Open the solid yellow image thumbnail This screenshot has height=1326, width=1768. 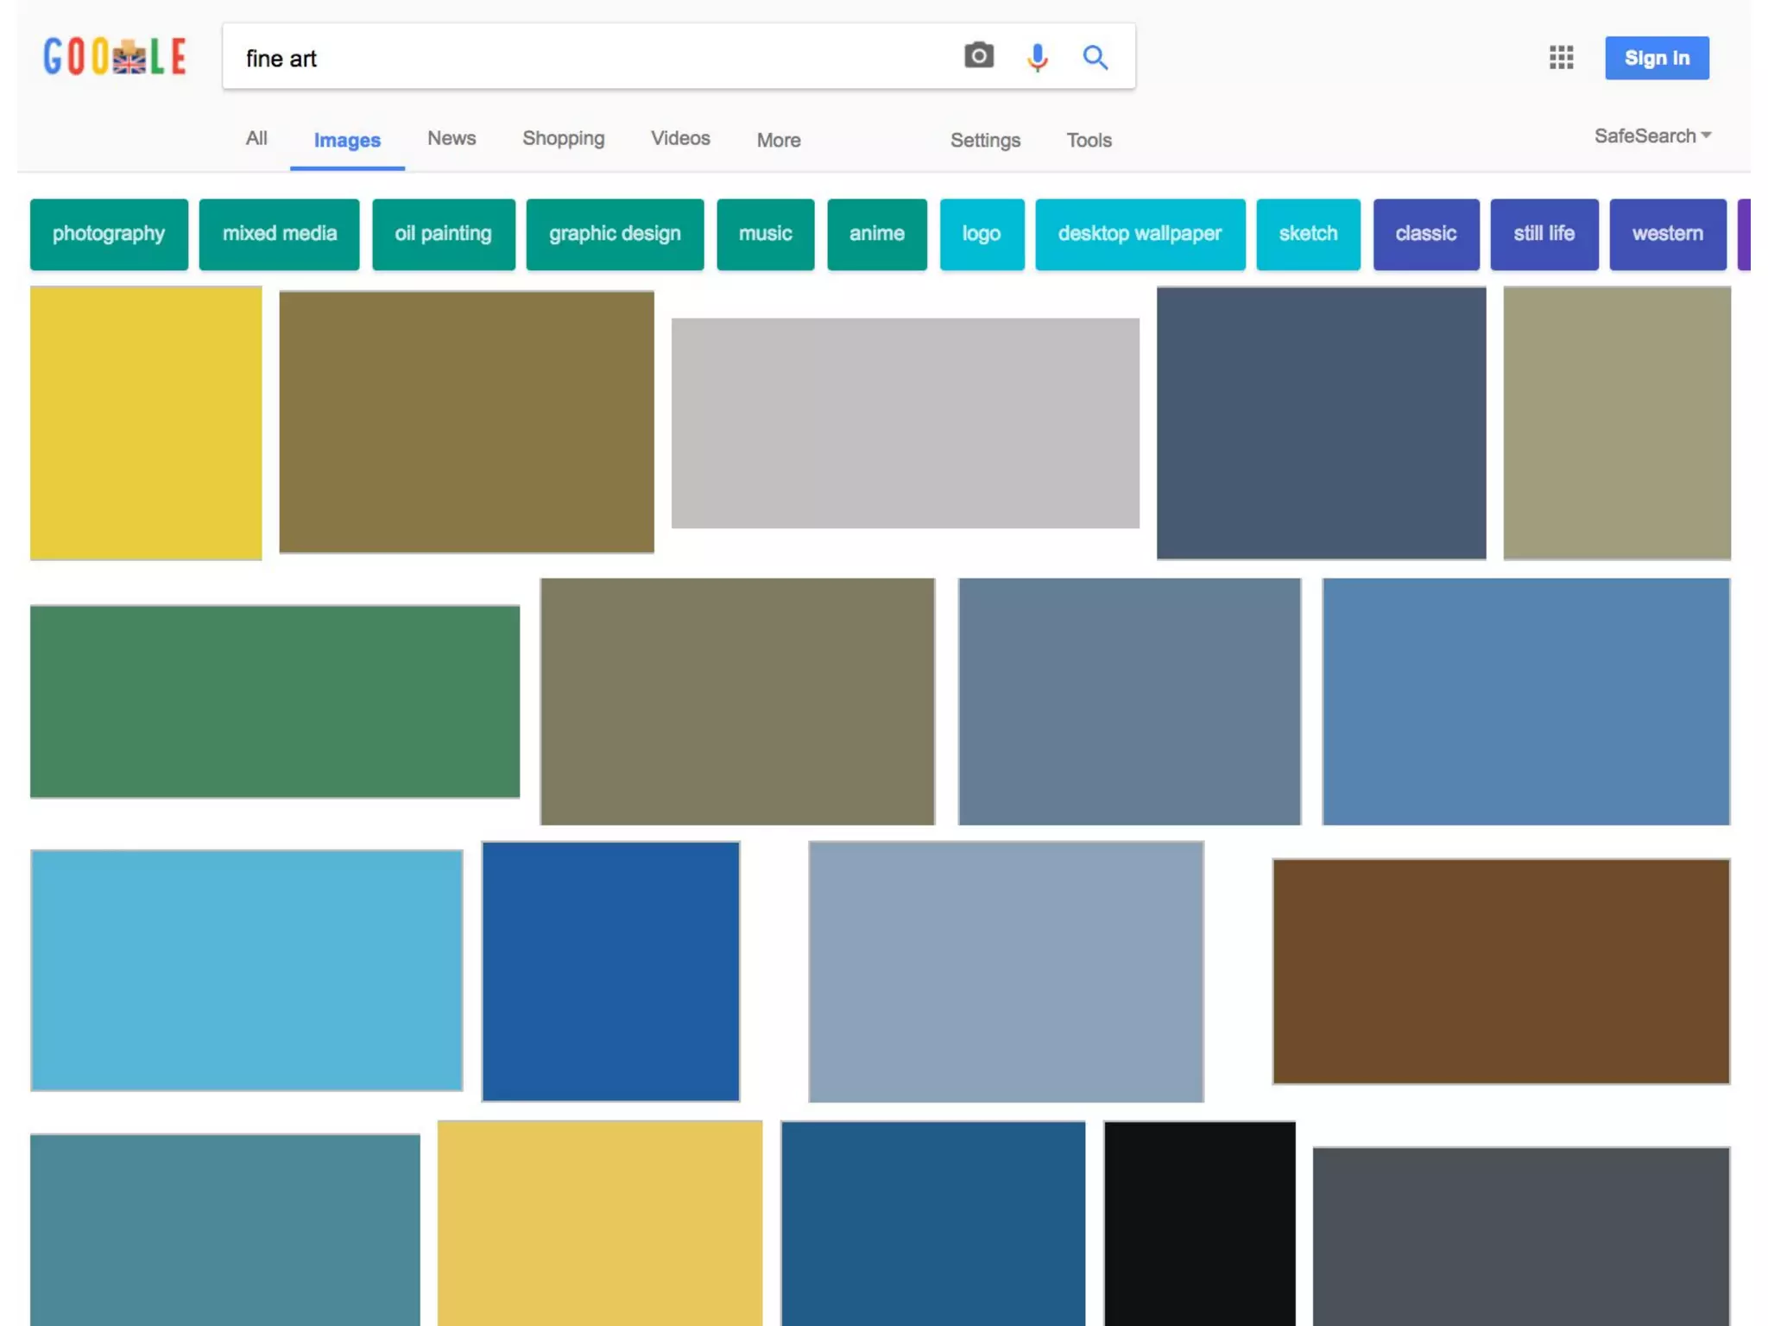[146, 423]
